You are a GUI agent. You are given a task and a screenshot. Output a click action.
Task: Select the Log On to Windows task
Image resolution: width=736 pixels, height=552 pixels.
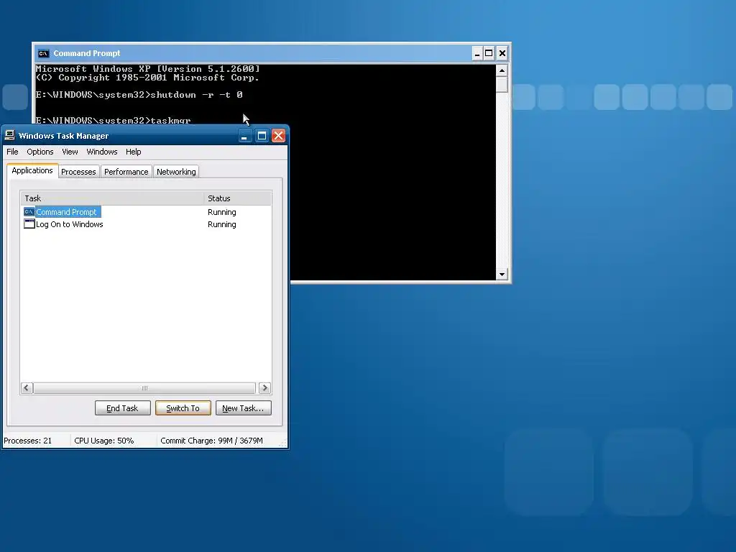coord(70,224)
